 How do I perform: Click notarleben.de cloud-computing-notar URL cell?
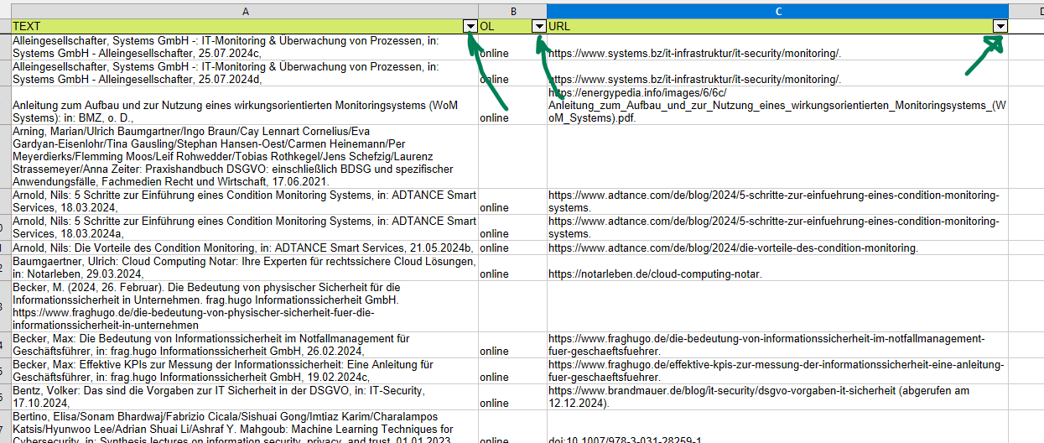click(x=778, y=268)
